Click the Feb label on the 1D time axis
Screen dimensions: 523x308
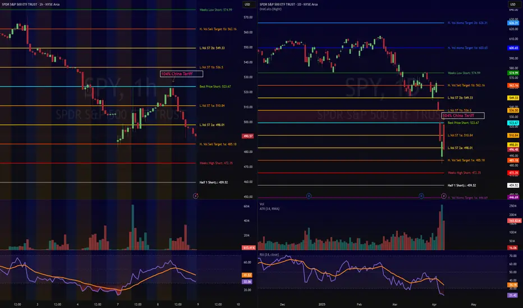pyautogui.click(x=359, y=304)
